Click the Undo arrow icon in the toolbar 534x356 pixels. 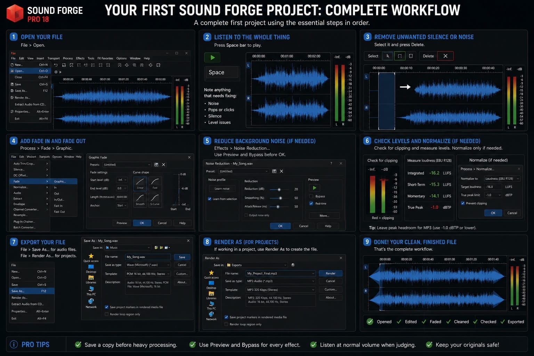tap(56, 65)
